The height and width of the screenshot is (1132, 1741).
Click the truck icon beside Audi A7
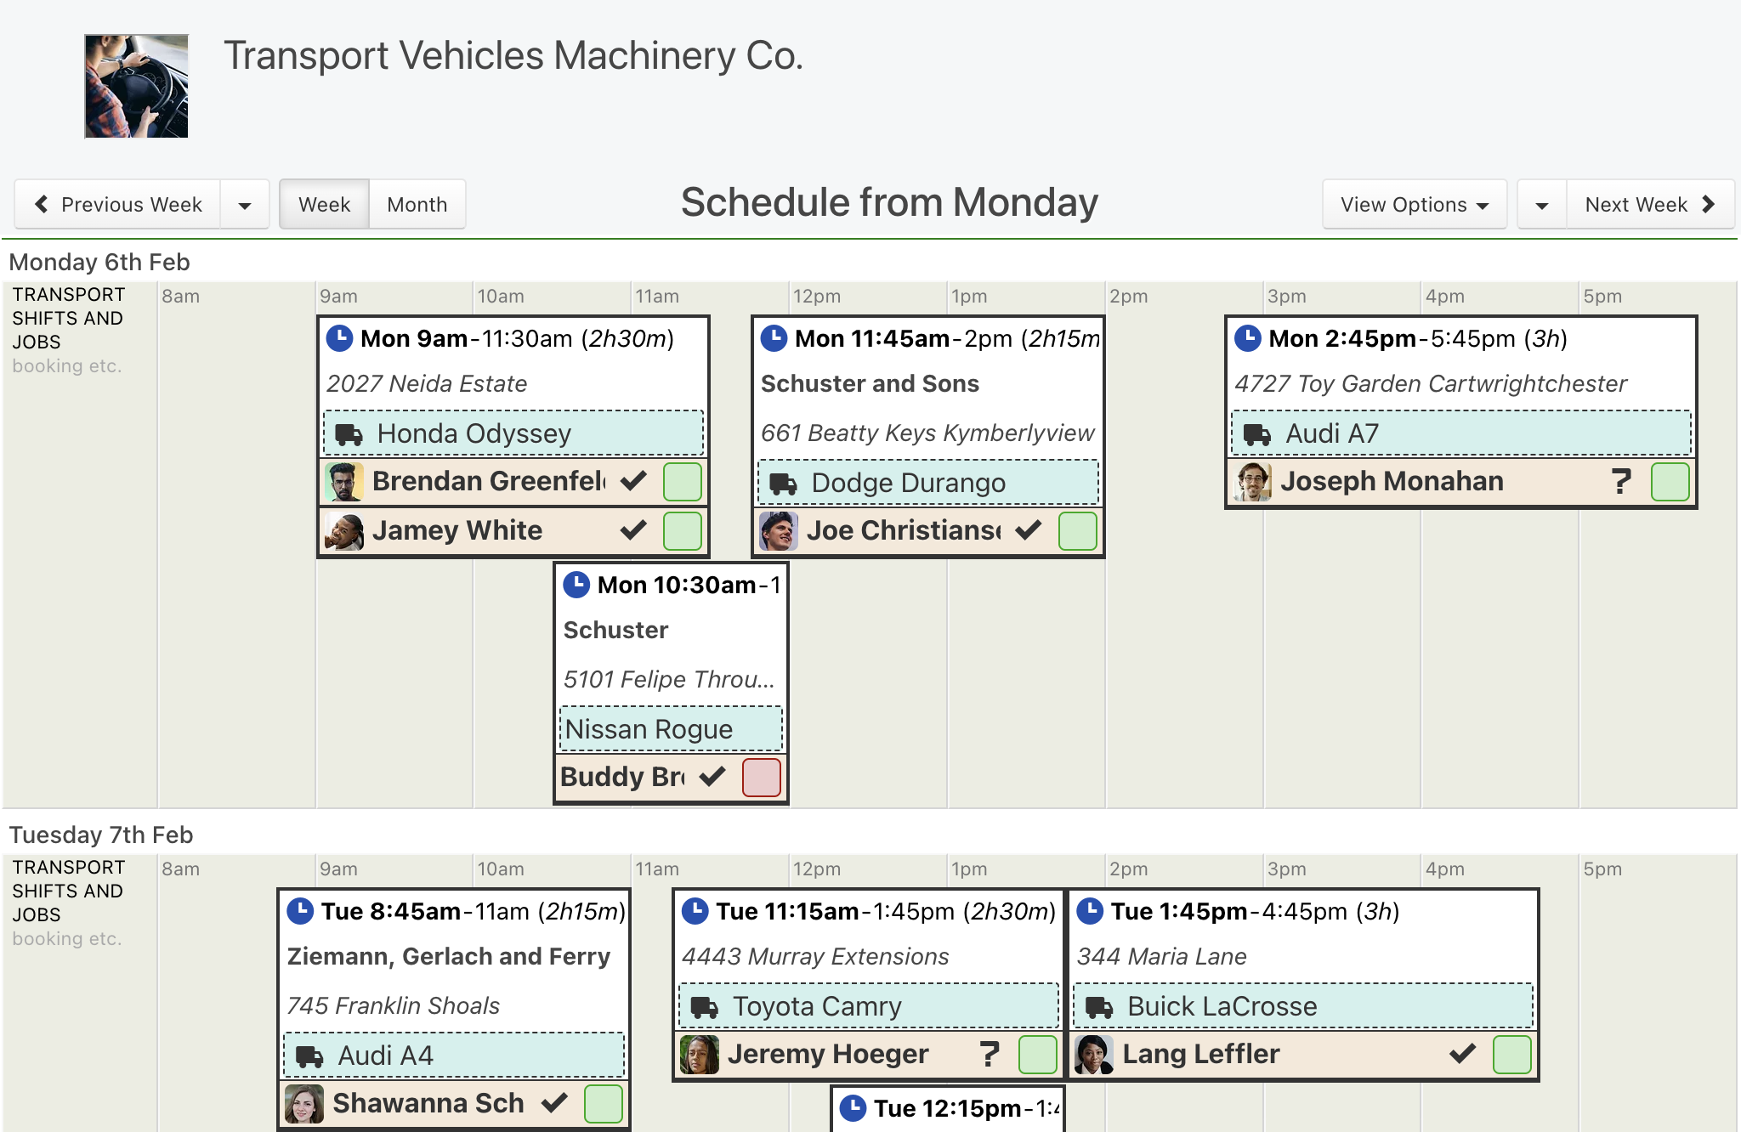1257,435
